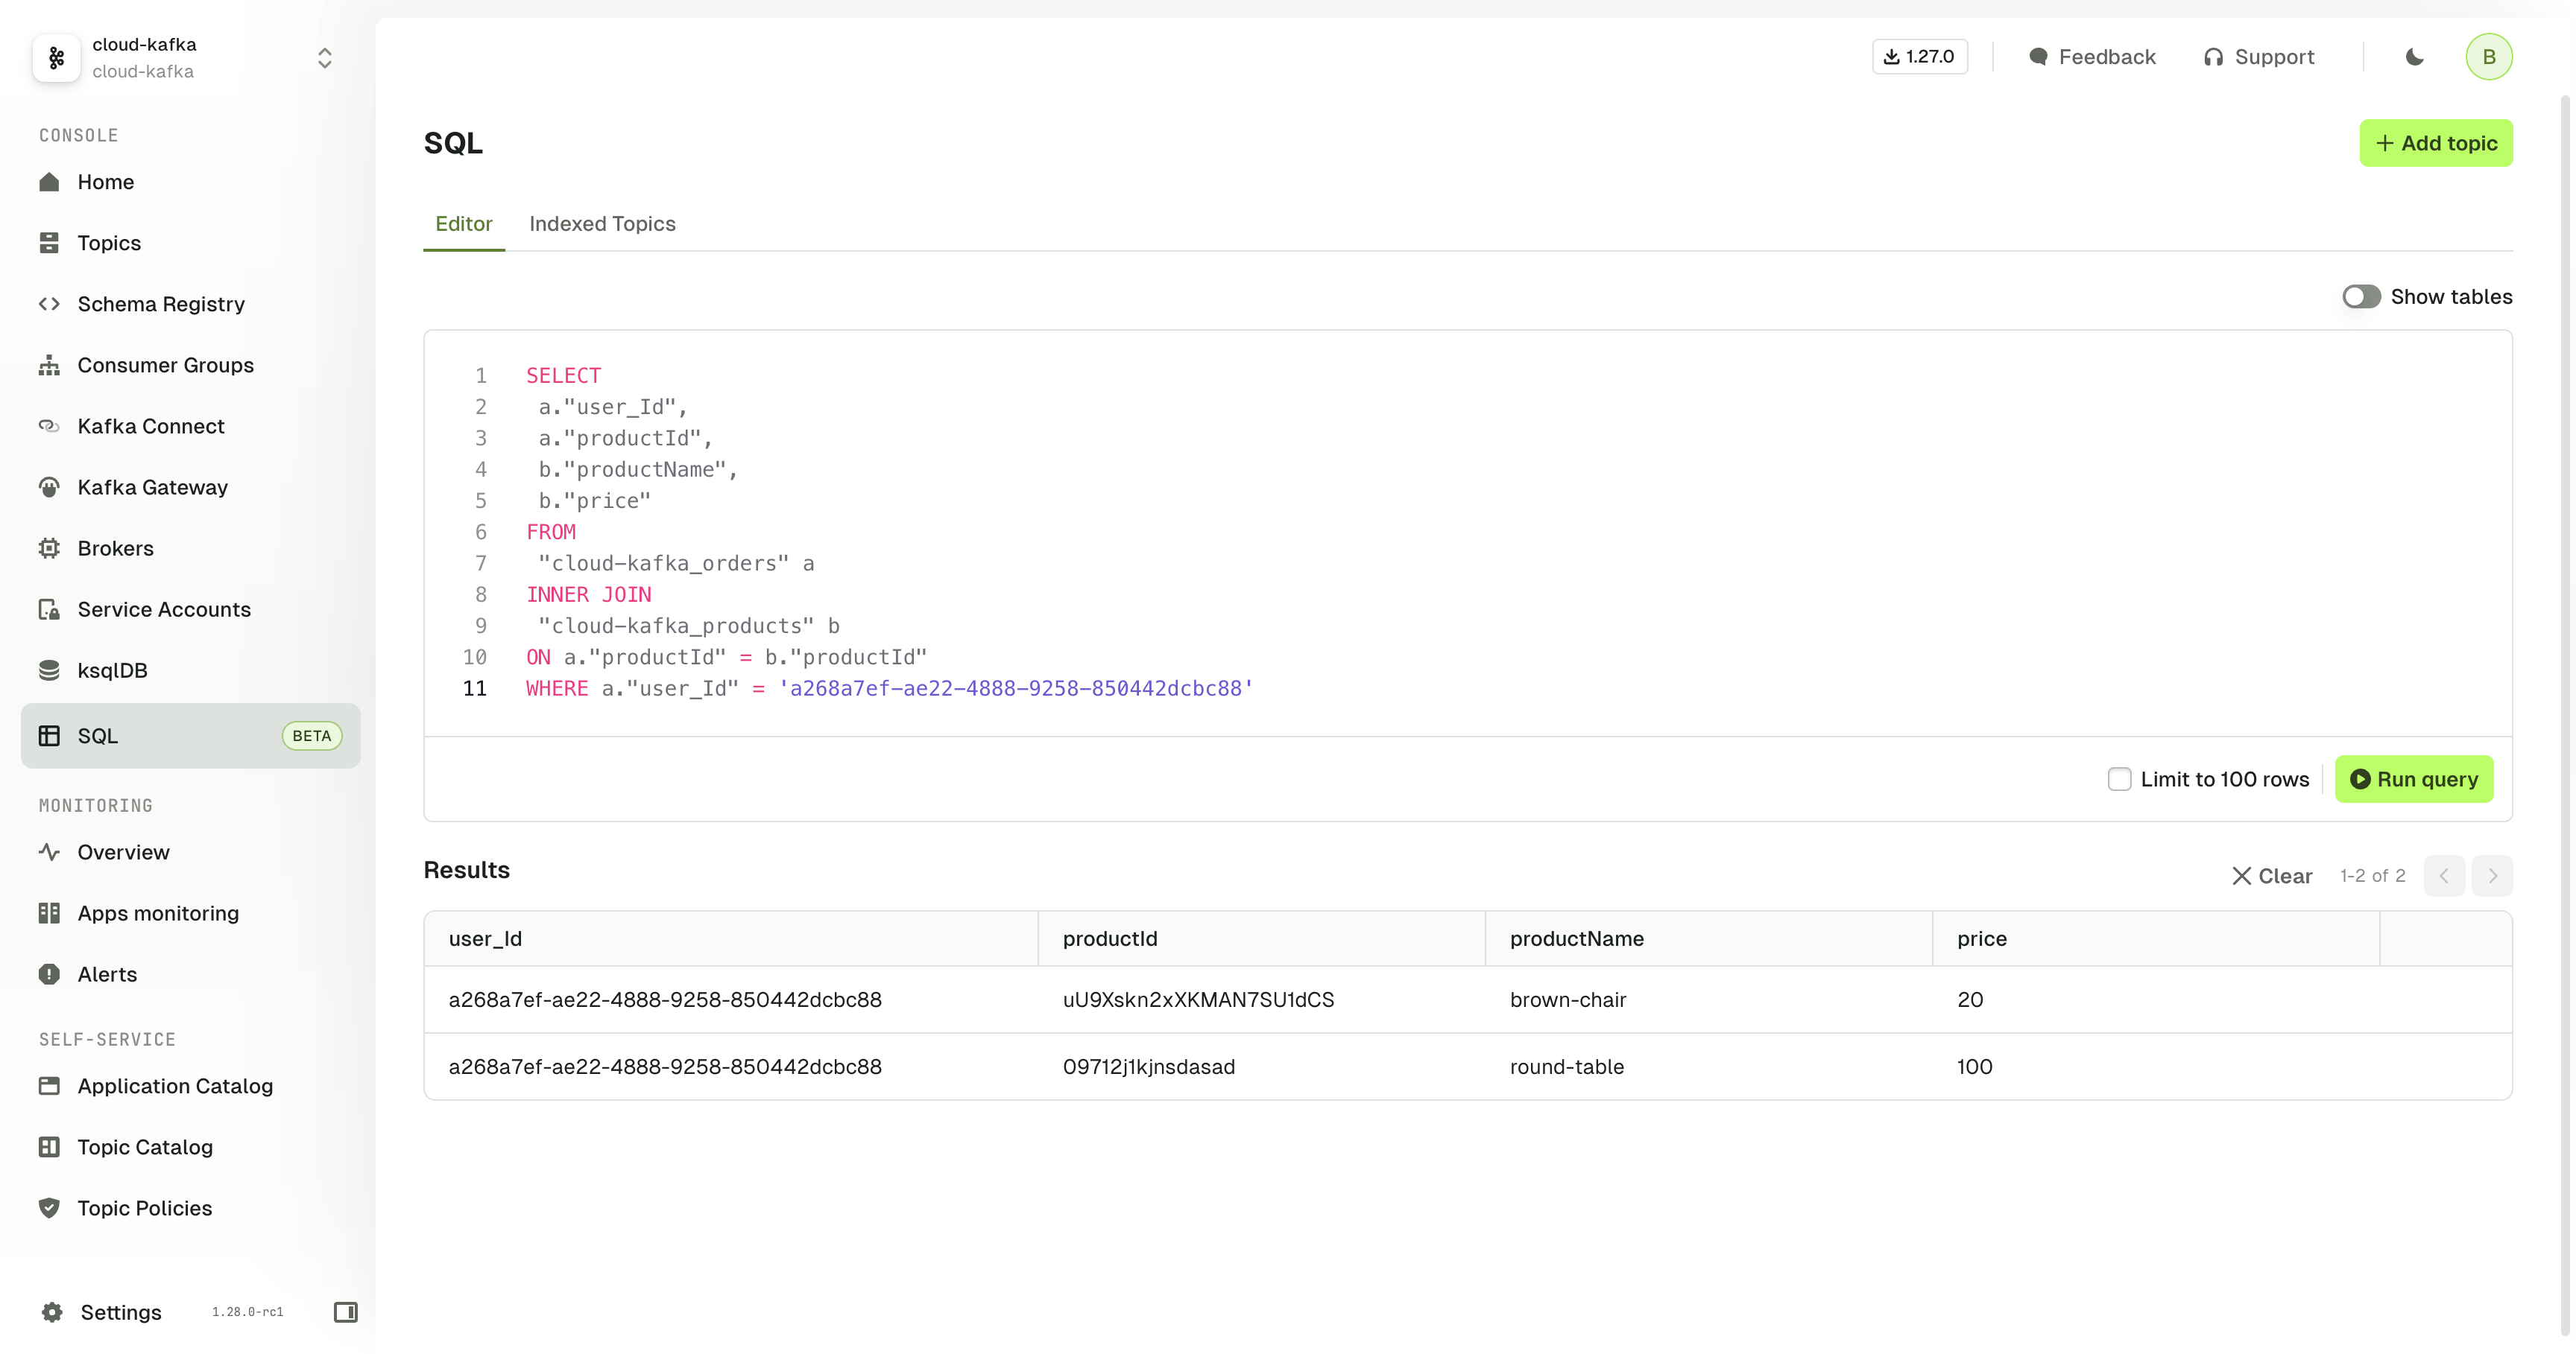
Task: Click the Service Accounts lock icon
Action: [49, 608]
